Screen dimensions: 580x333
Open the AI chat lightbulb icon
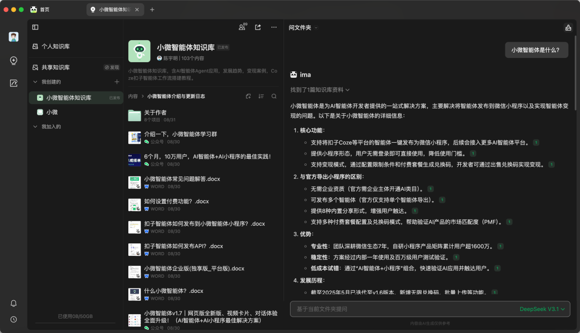(x=13, y=61)
